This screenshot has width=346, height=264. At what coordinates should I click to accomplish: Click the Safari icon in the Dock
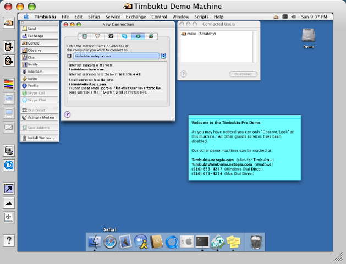111,241
